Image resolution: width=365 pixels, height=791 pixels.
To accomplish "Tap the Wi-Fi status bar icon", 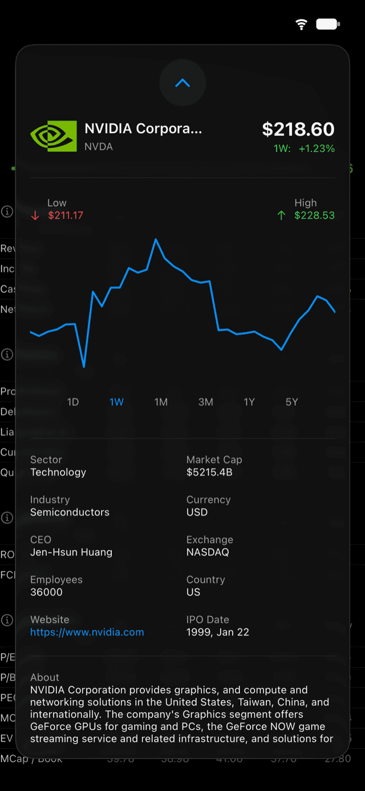I will pos(302,25).
